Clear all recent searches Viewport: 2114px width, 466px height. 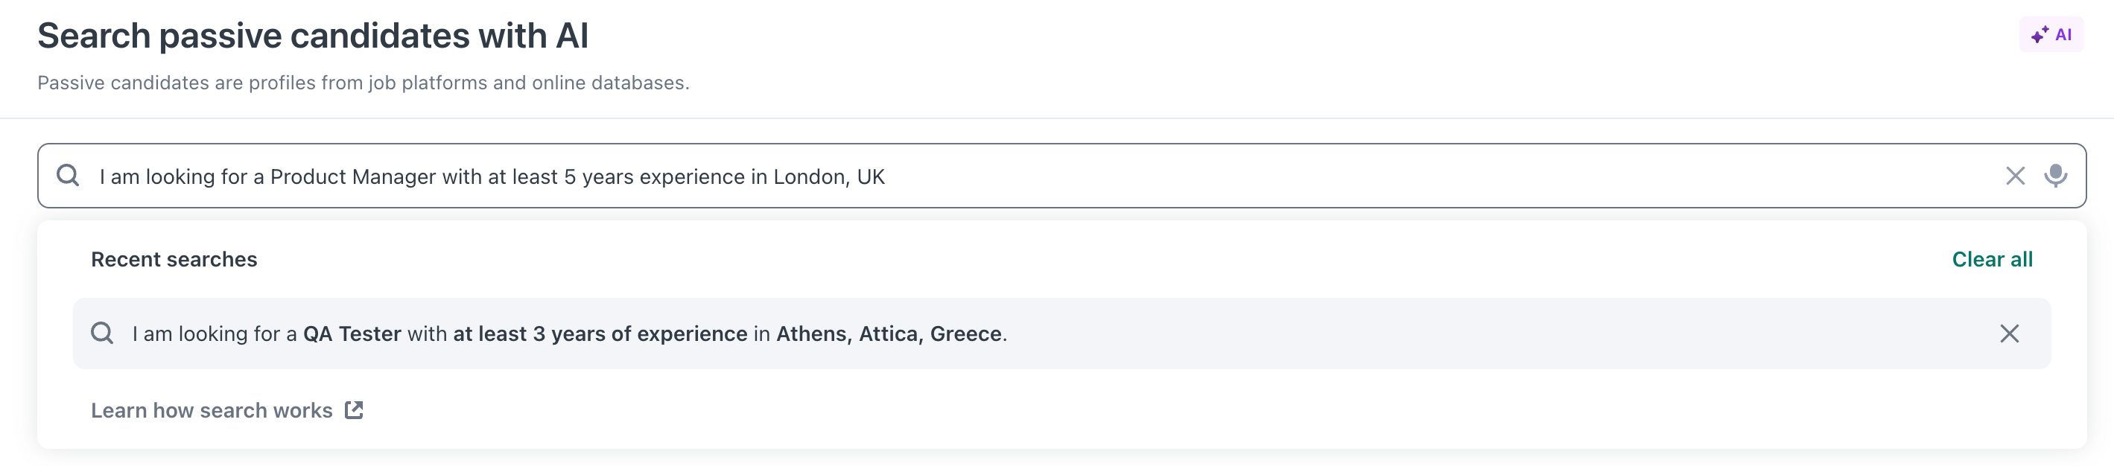pos(1992,259)
